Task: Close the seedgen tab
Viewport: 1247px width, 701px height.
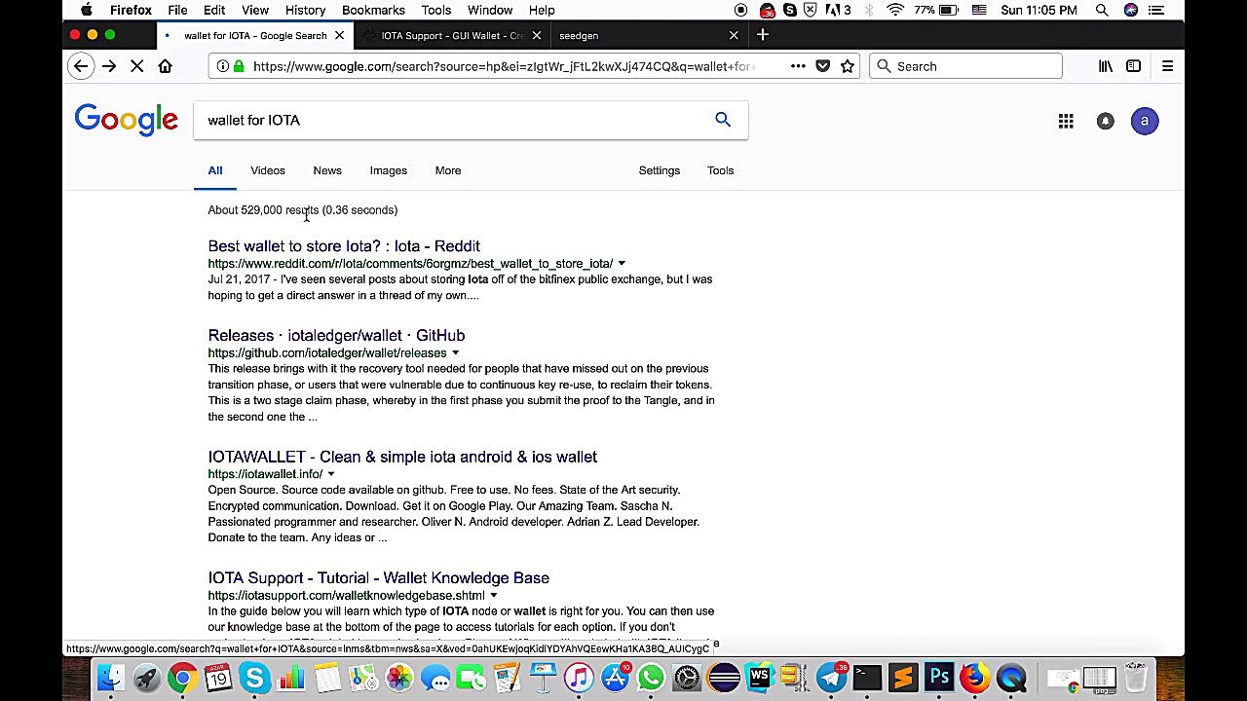Action: tap(734, 35)
